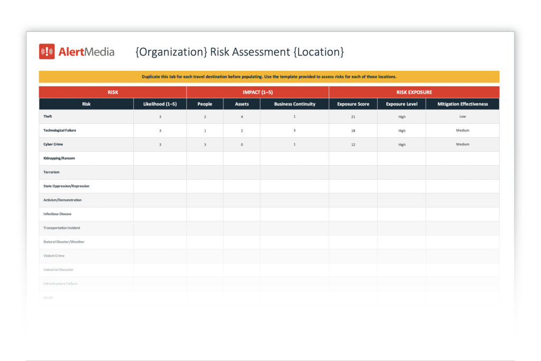The height and width of the screenshot is (361, 541).
Task: Select Theft exposure score cell showing 21
Action: point(353,117)
